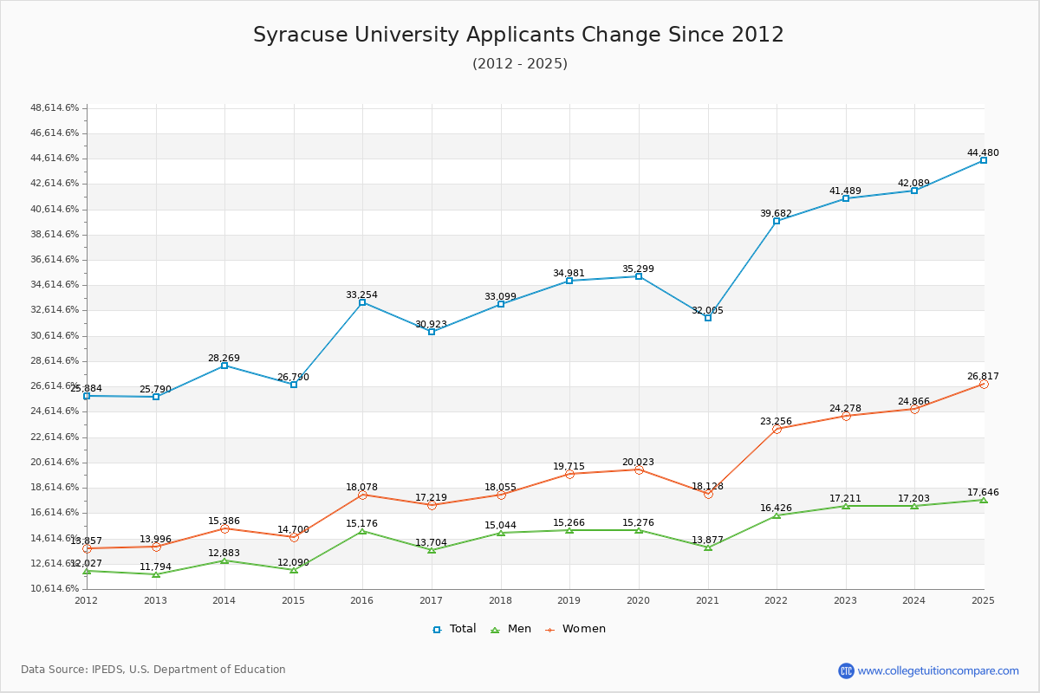1040x693 pixels.
Task: Toggle the Men series in legend
Action: [x=511, y=629]
